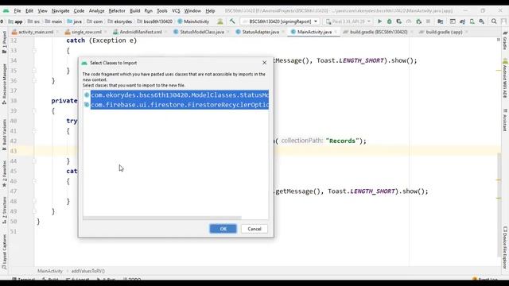Open the Refactor menu

pyautogui.click(x=117, y=10)
